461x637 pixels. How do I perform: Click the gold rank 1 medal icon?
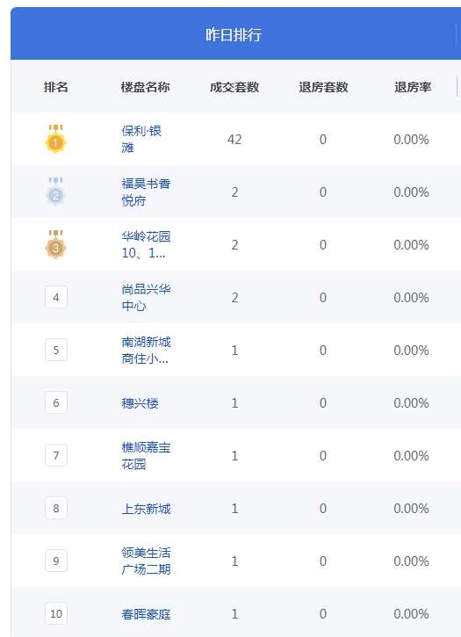55,139
